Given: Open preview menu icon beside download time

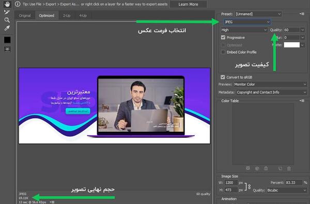Looking at the screenshot, I should click(52, 202).
